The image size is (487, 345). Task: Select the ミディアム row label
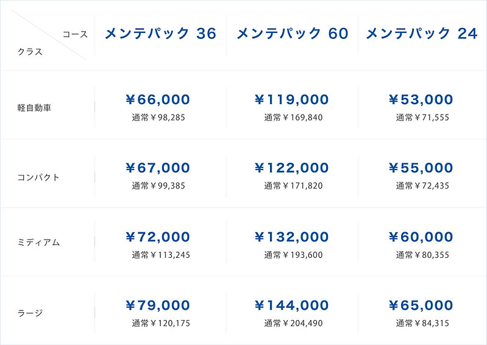coord(39,242)
